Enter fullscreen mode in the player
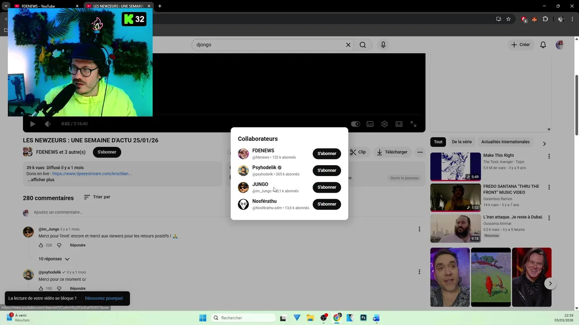 (x=413, y=124)
